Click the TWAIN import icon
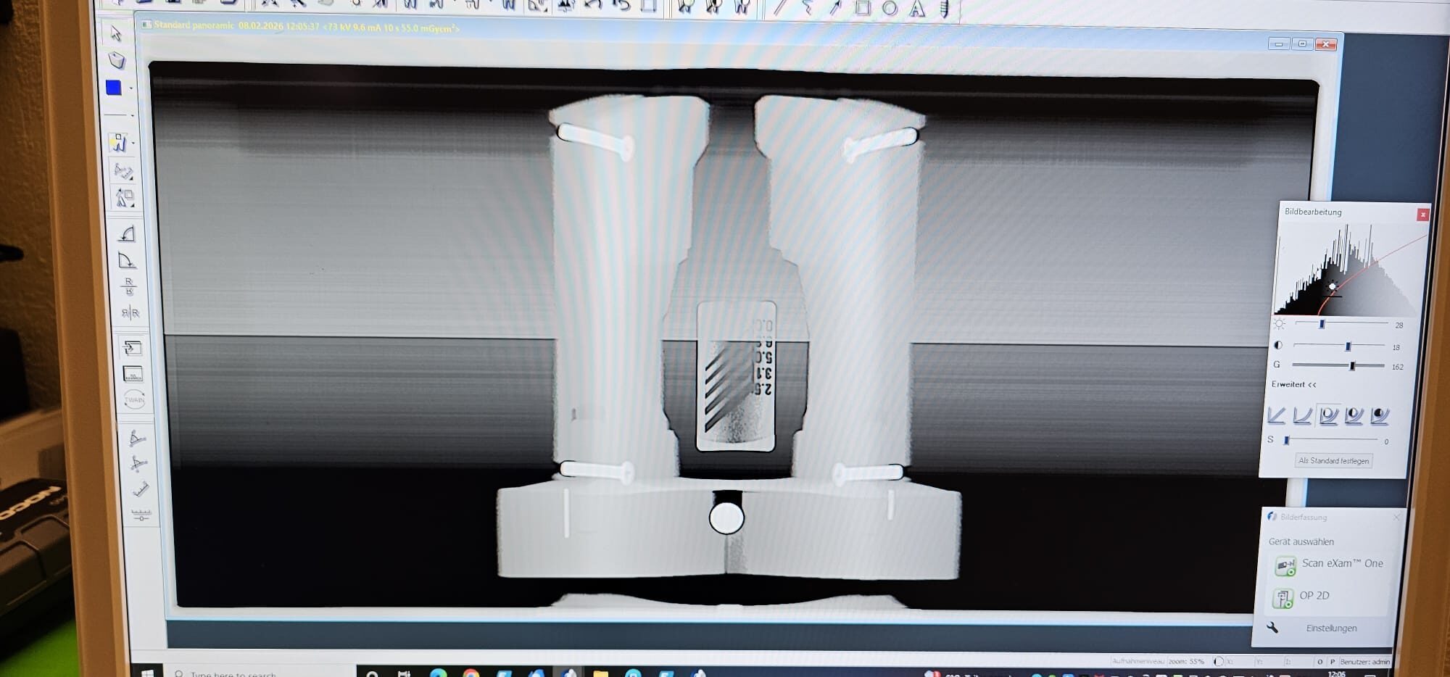Screen dimensions: 1450x677 click(x=134, y=399)
